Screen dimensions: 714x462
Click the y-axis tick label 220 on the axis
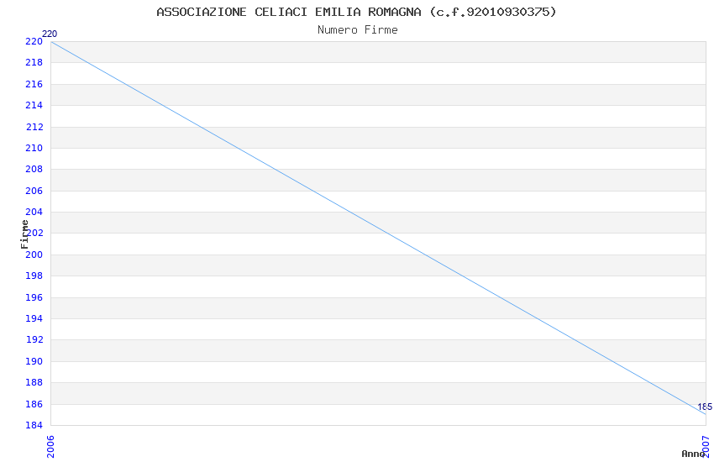click(34, 41)
